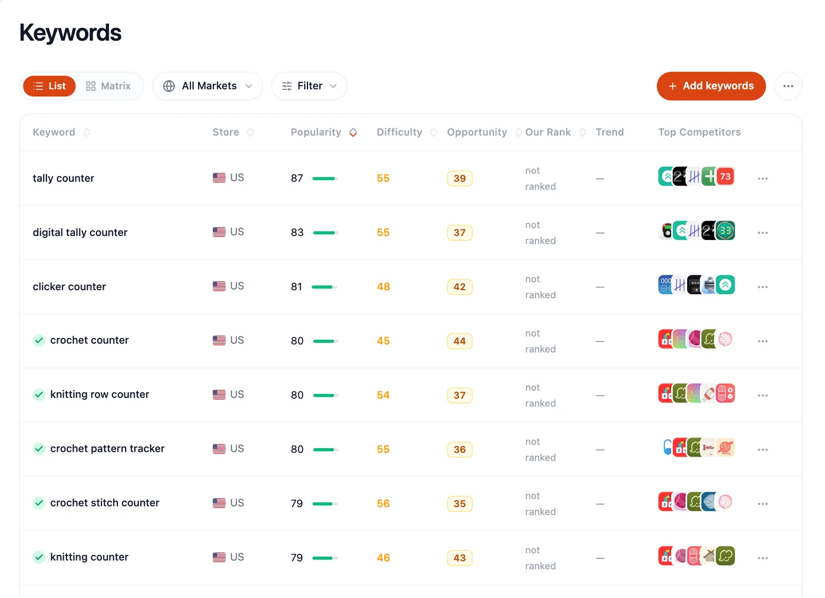Open row actions for crochet counter
Image resolution: width=825 pixels, height=598 pixels.
763,341
